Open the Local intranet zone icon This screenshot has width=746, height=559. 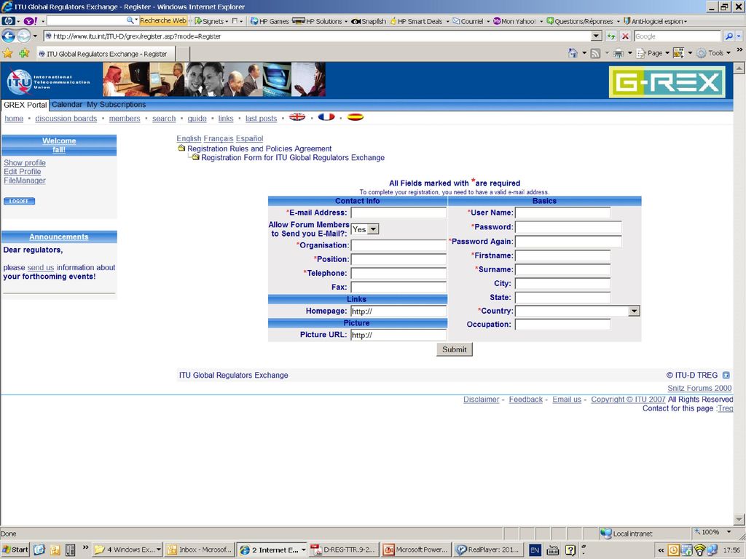tap(605, 534)
